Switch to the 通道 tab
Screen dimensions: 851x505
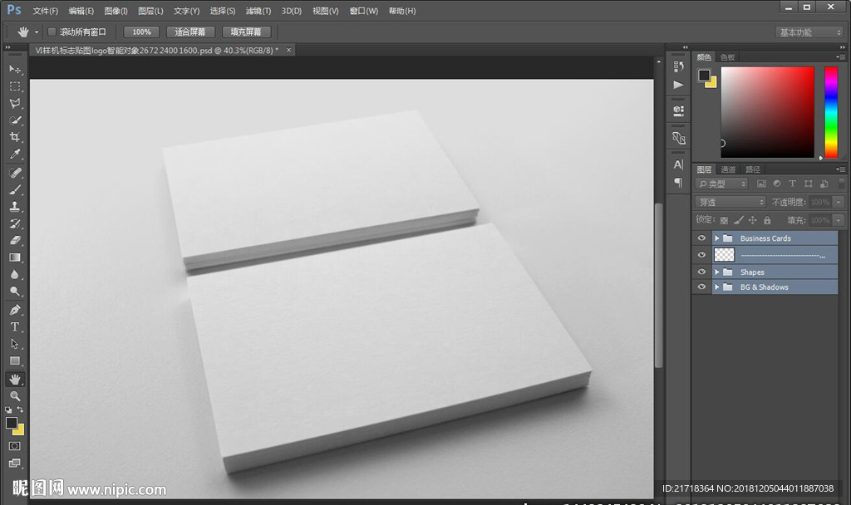tap(728, 169)
